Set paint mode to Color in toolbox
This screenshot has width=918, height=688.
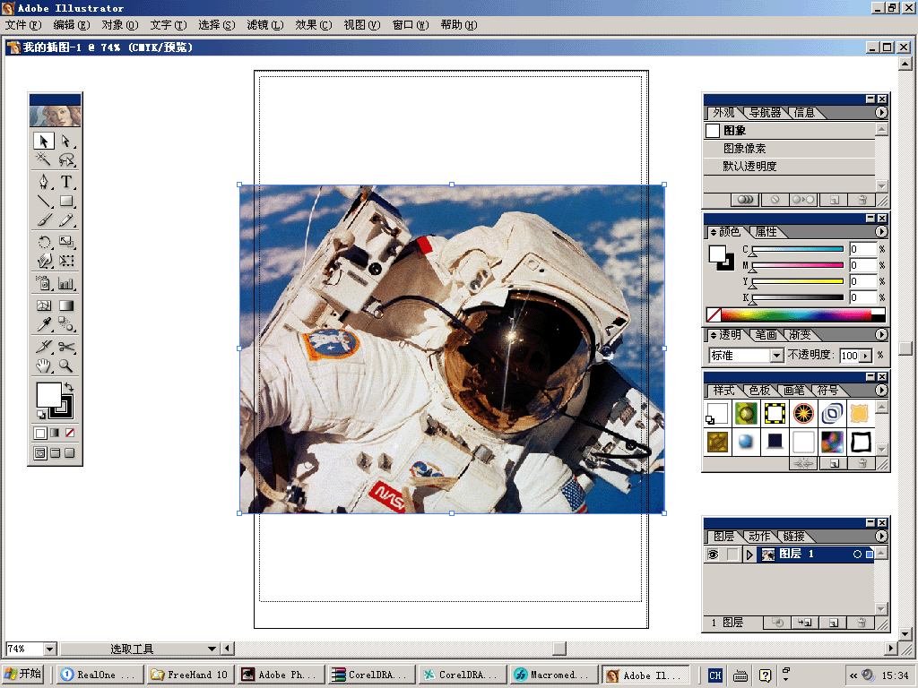point(39,433)
